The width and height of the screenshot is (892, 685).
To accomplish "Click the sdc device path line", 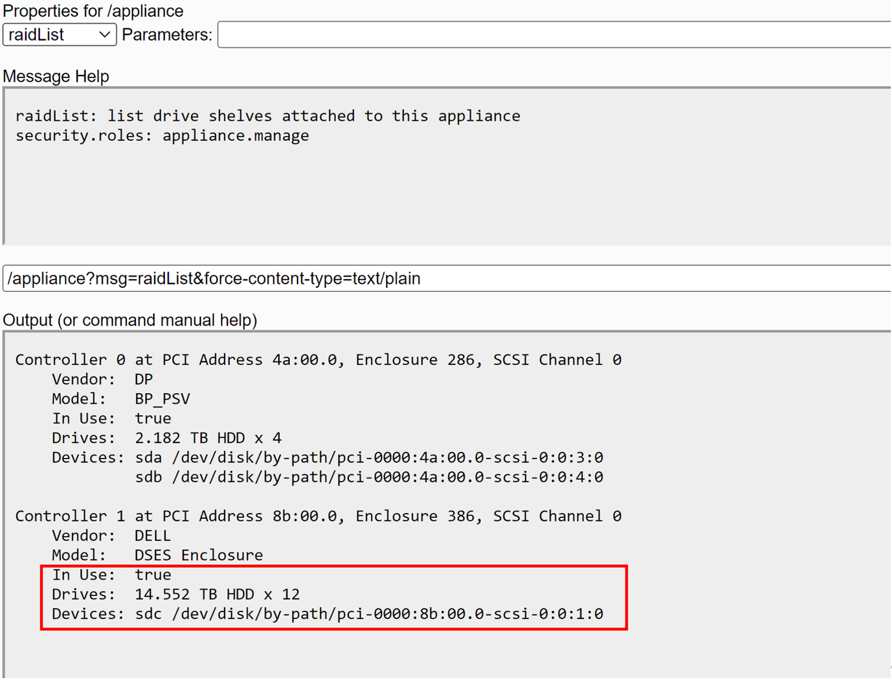I will point(327,614).
